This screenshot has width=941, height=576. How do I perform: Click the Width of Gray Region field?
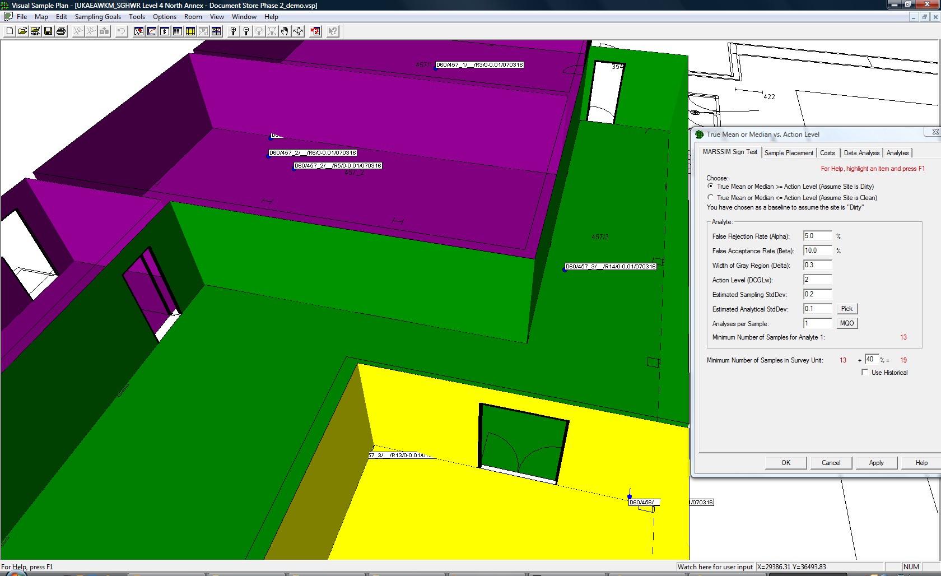coord(818,265)
